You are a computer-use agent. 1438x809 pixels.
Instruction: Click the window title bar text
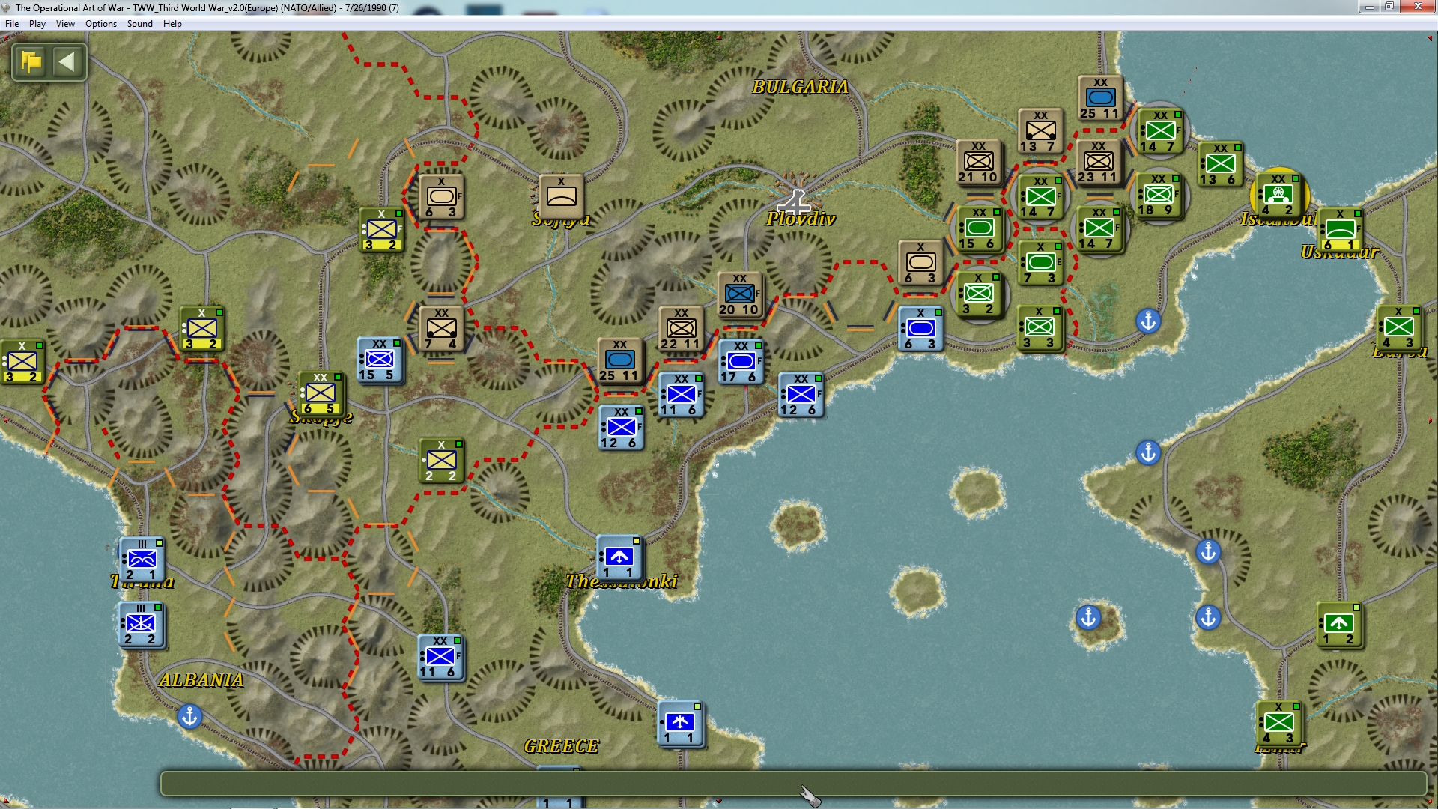[x=207, y=8]
